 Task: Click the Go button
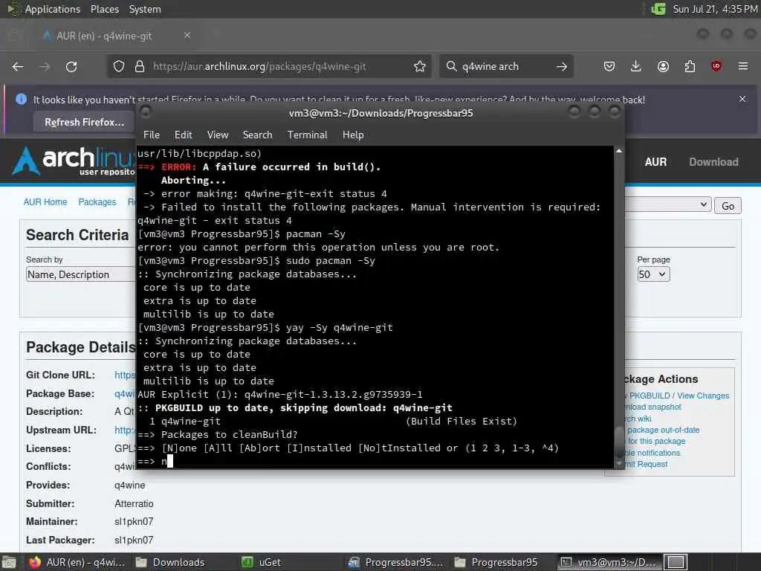click(x=728, y=205)
